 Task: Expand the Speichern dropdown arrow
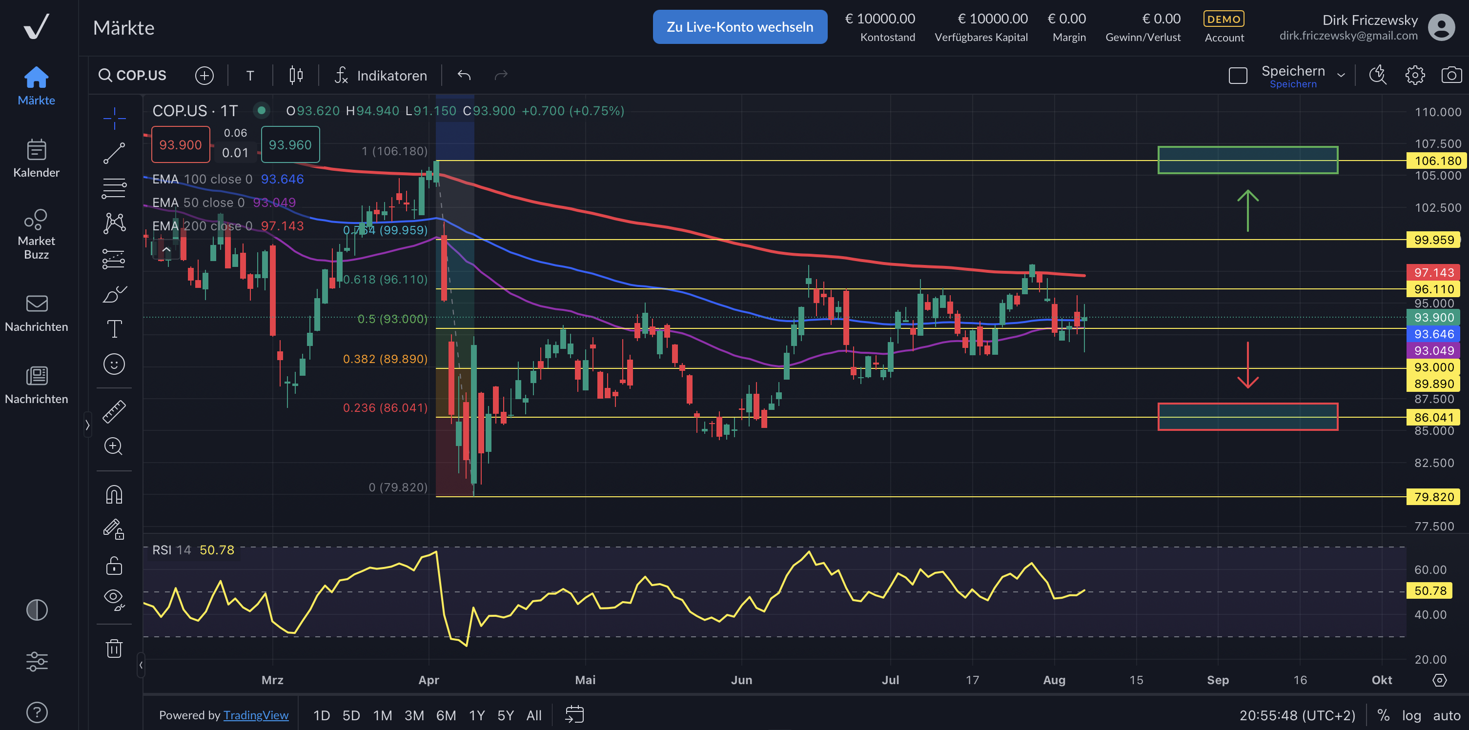(1341, 75)
